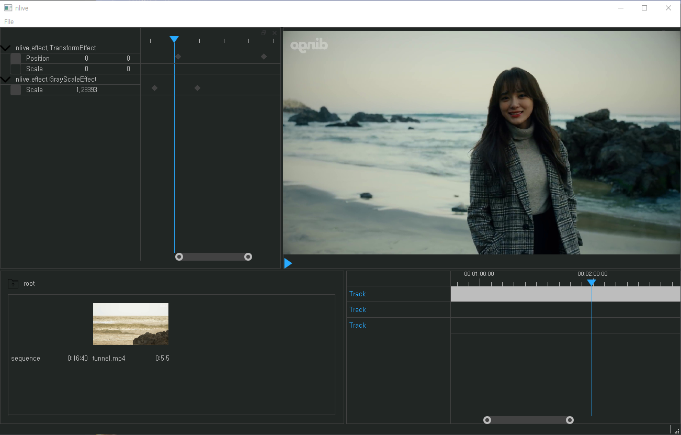Float the effect control panel

[x=264, y=32]
